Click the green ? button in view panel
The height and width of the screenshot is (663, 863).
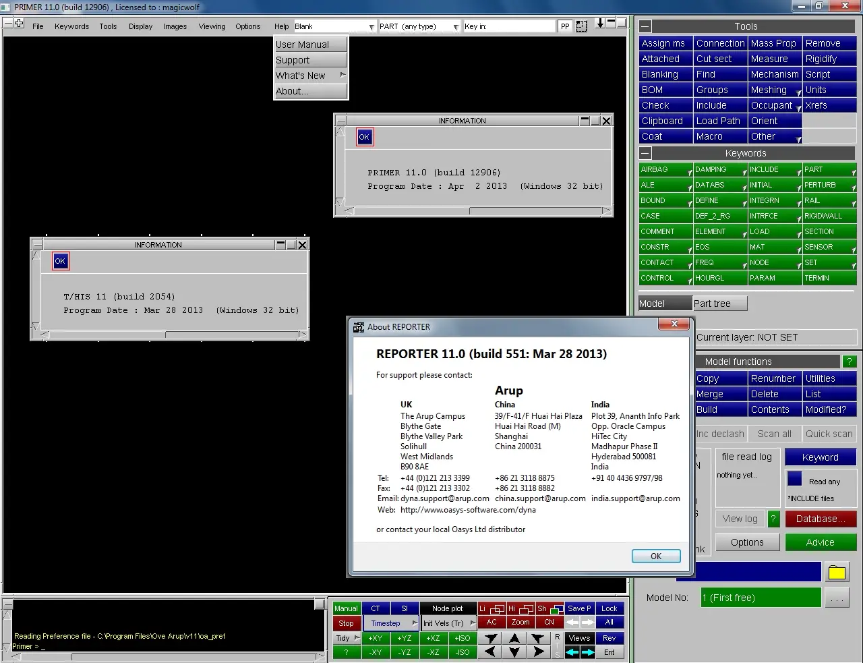(347, 652)
